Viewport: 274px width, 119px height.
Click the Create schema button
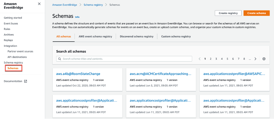[257, 13]
